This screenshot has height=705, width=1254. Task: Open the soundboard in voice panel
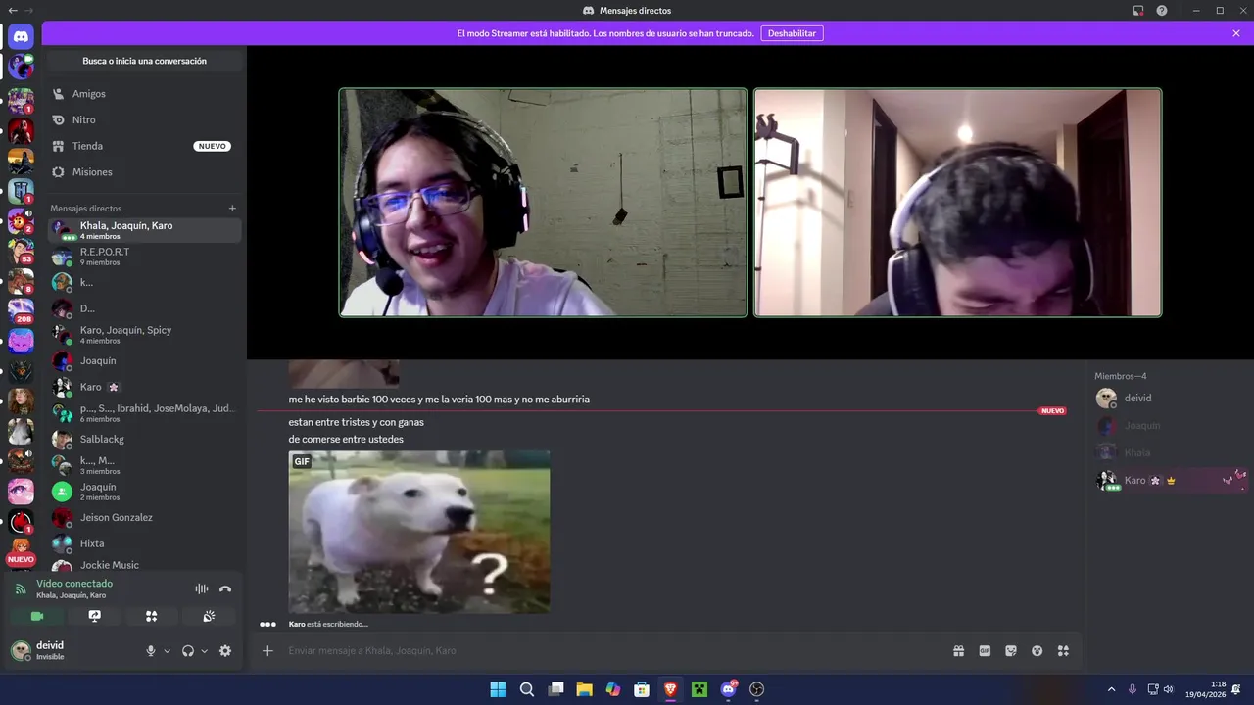point(209,616)
